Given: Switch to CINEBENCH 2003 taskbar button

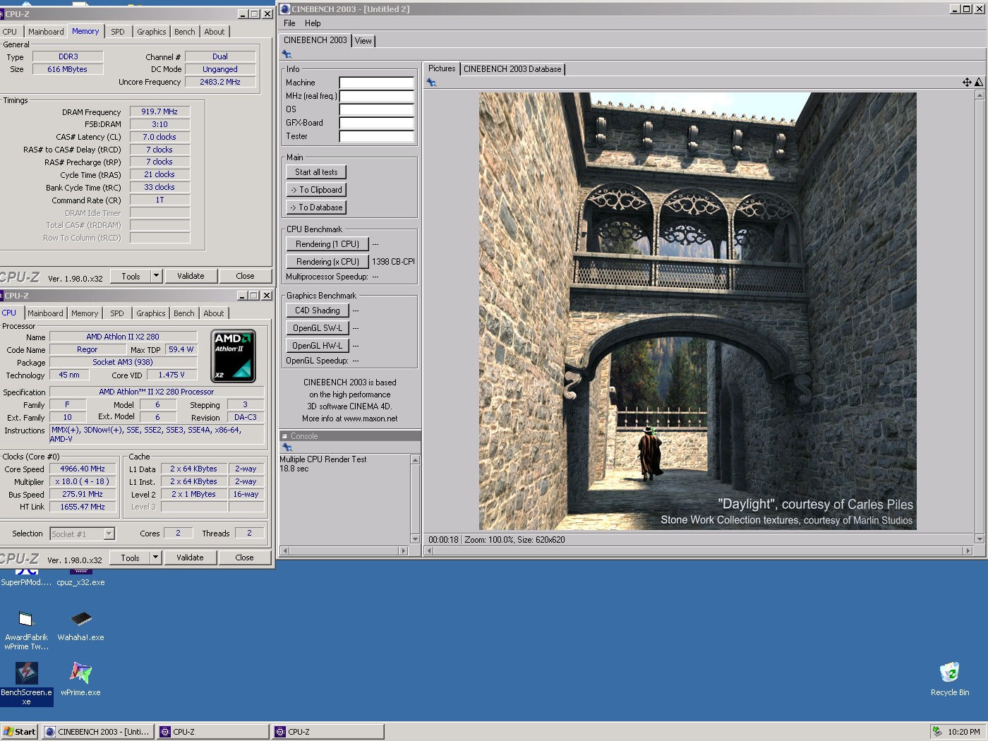Looking at the screenshot, I should click(x=97, y=732).
